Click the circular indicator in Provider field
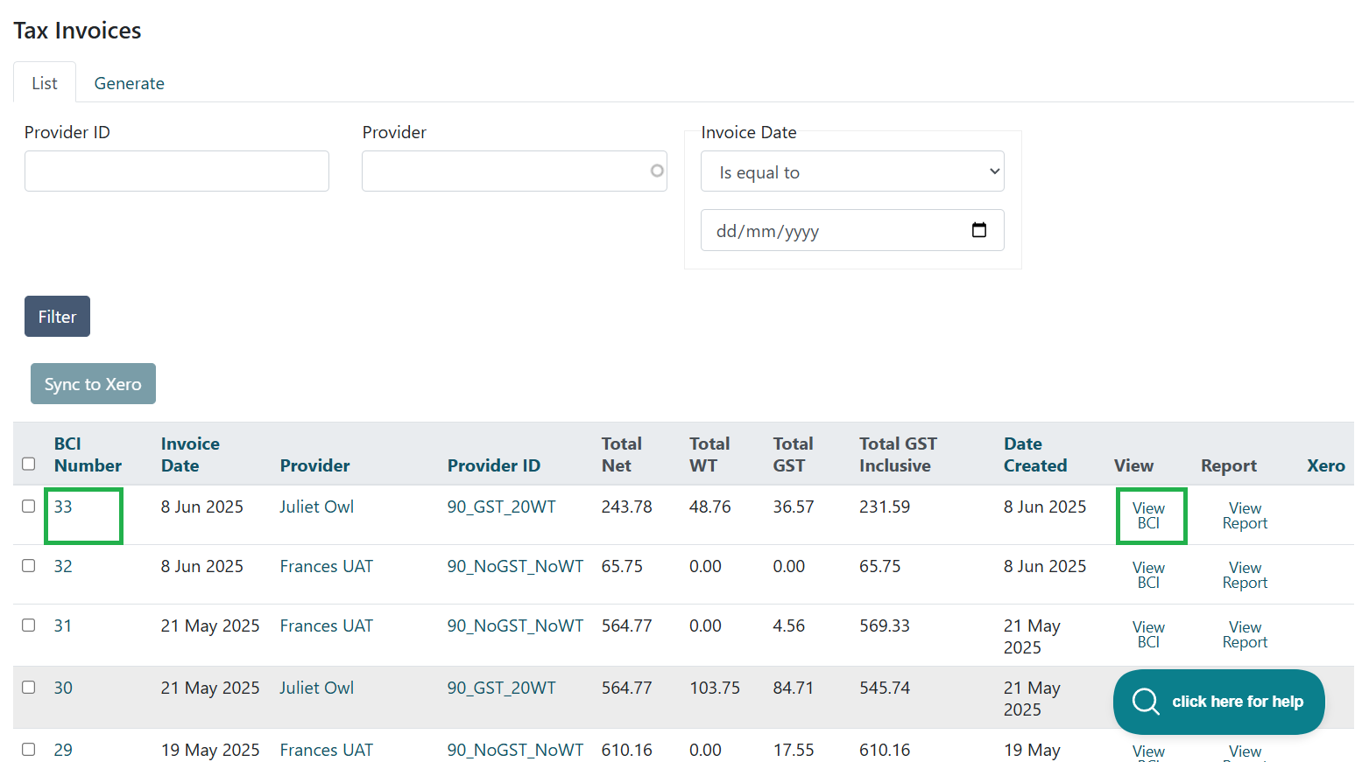Screen dimensions: 1355x762 coord(657,171)
